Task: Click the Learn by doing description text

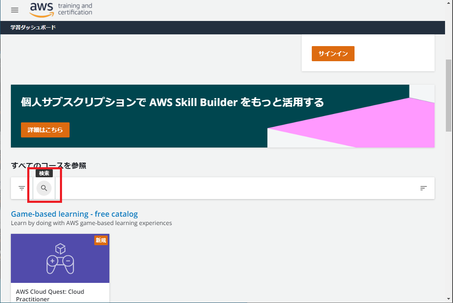Action: tap(91, 223)
